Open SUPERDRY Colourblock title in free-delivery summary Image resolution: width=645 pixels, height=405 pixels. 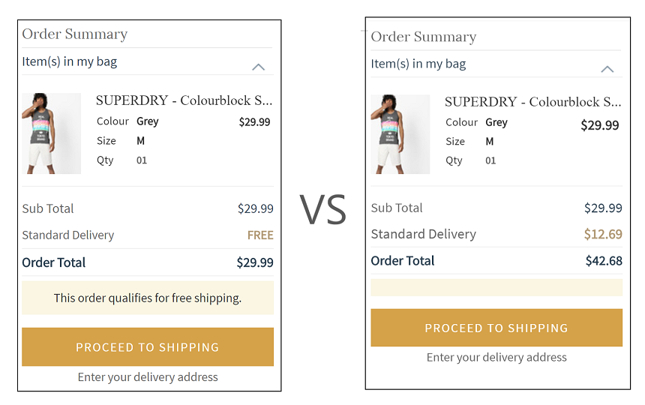[184, 100]
